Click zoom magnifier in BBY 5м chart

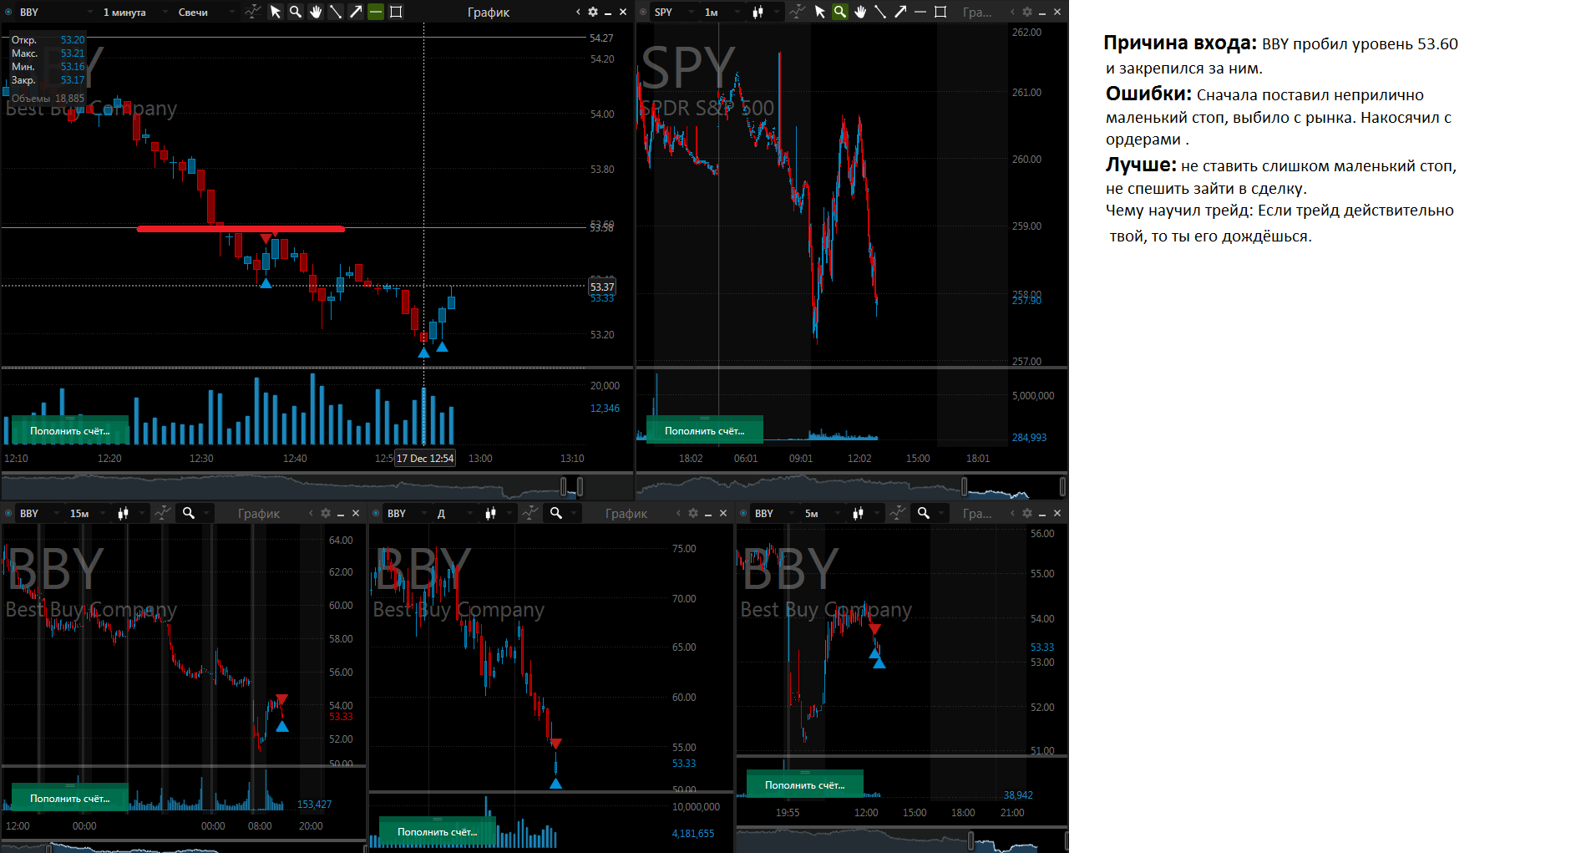point(924,513)
